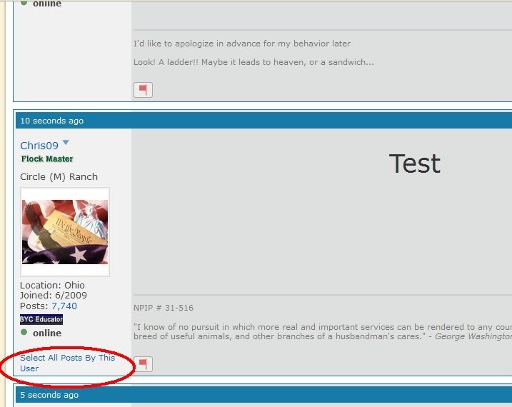Screen dimensions: 512x407
Task: Click the Location: Ohio text
Action: click(52, 286)
